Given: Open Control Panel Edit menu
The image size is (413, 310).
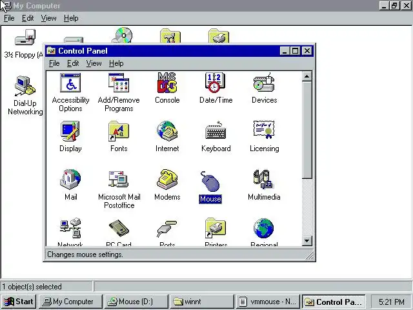Looking at the screenshot, I should click(73, 63).
